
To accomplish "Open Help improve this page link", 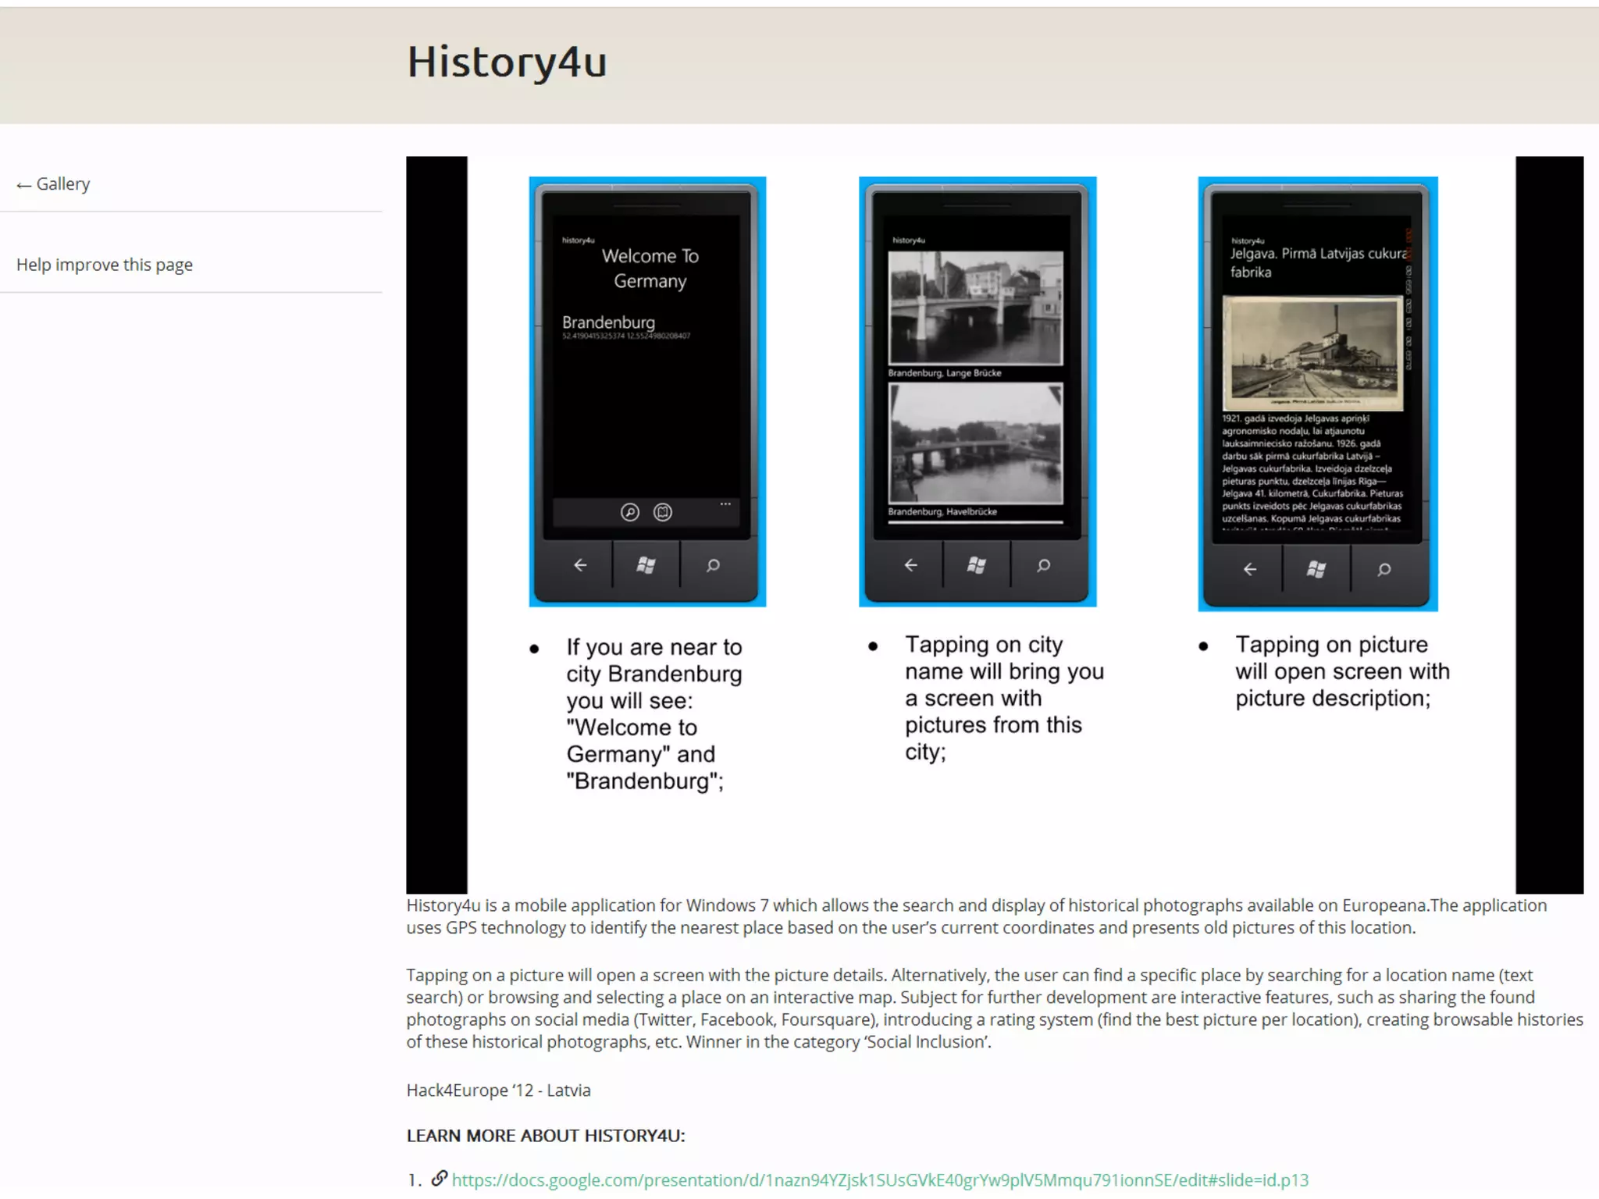I will 105,265.
